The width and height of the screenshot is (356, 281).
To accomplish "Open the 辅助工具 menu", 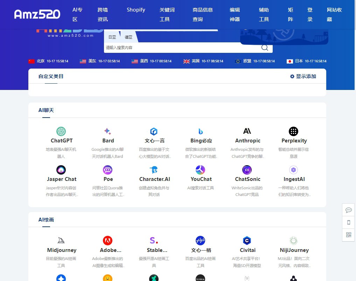I will pos(264,15).
